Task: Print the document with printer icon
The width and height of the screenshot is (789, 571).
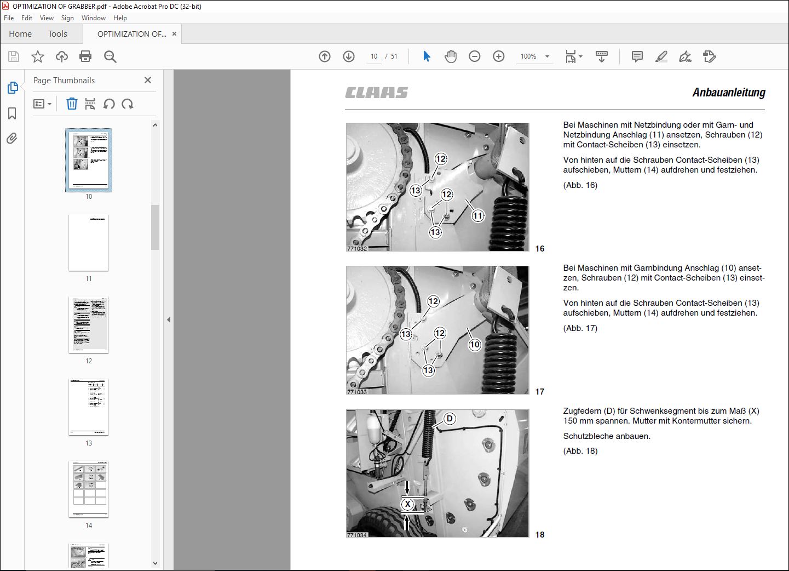Action: coord(85,56)
